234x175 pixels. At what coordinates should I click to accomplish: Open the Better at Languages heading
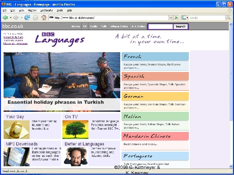click(x=84, y=144)
